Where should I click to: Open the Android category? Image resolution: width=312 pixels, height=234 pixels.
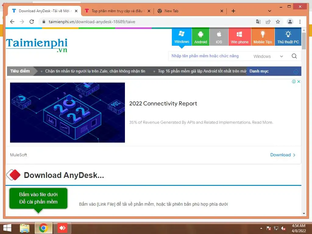[x=200, y=37]
